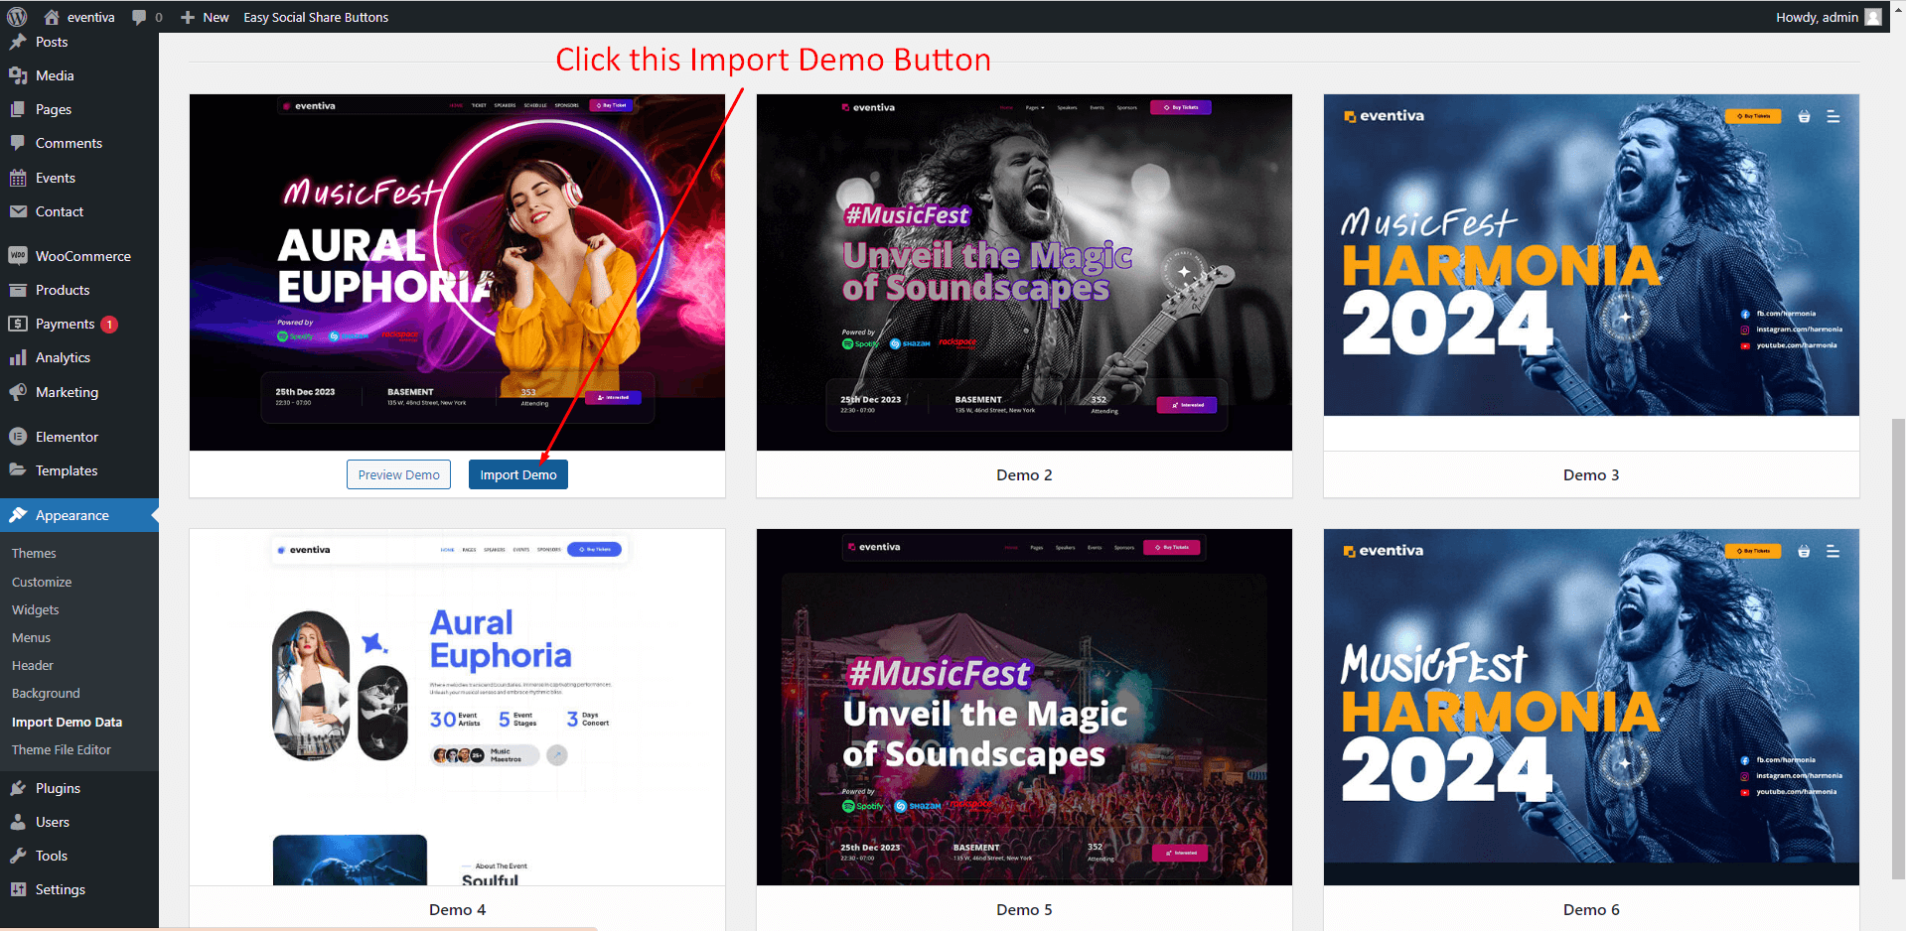Image resolution: width=1906 pixels, height=931 pixels.
Task: Open the eventiva site home icon
Action: tap(52, 17)
